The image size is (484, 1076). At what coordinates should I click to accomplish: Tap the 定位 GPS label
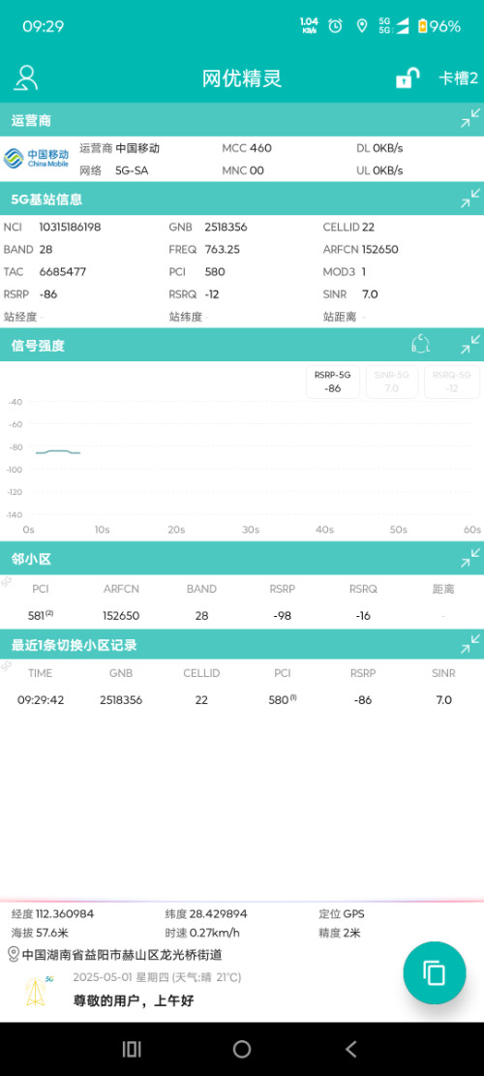click(342, 914)
